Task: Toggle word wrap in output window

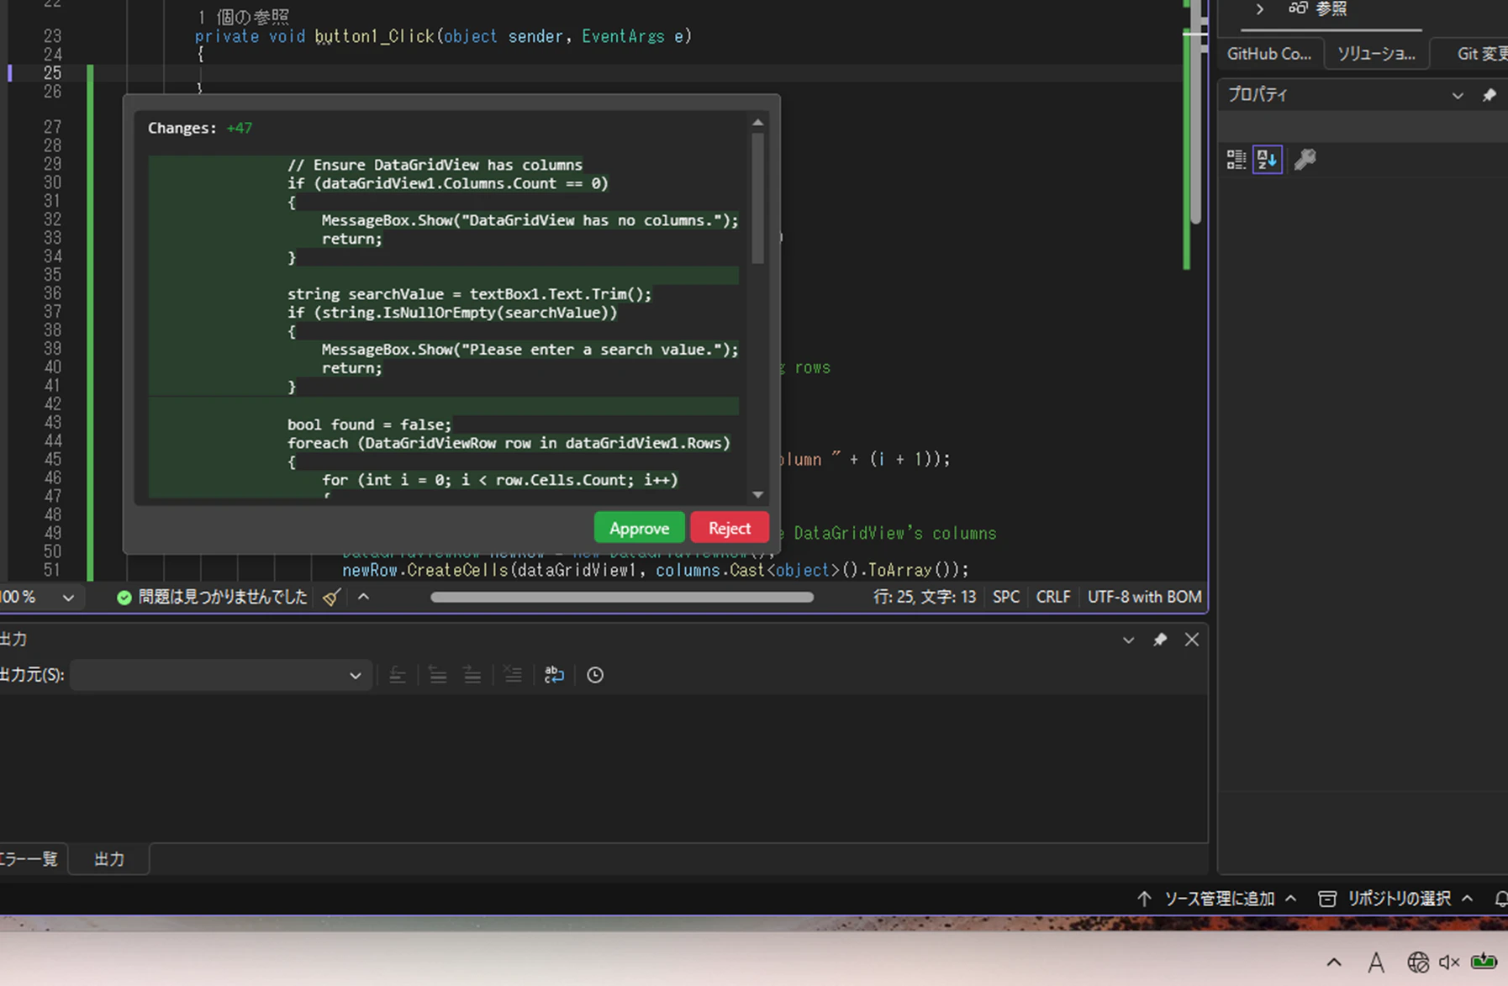Action: coord(554,675)
